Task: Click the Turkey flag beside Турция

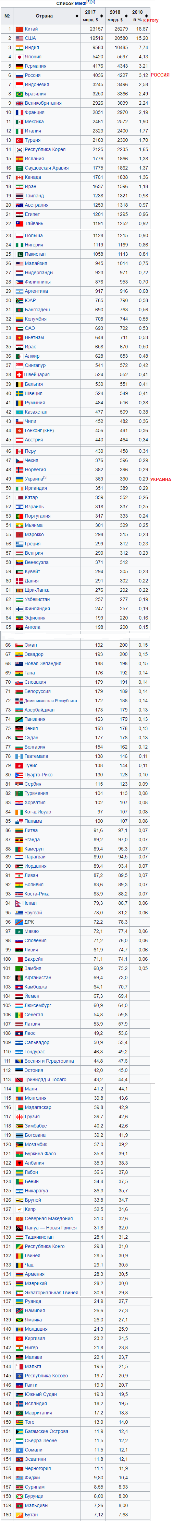Action: (19, 140)
